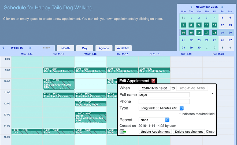Click the Full name field containing Major
The height and width of the screenshot is (145, 237).
(164, 95)
